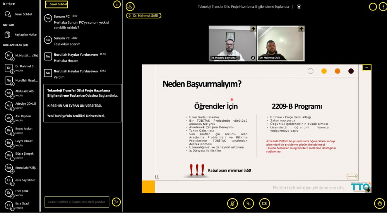Click Aslı Reyhan user avatar
This screenshot has width=387, height=213.
(x=9, y=118)
